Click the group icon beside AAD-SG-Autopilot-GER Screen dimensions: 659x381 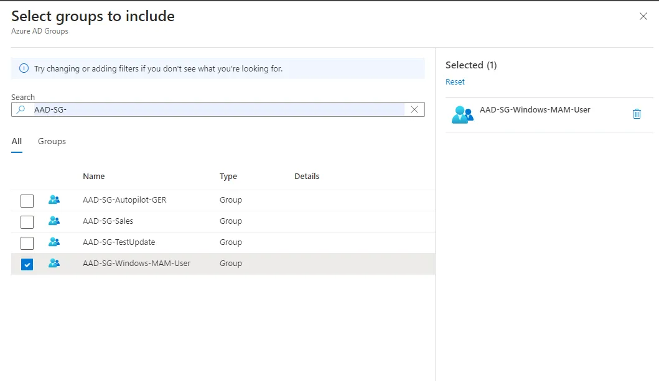pos(54,200)
